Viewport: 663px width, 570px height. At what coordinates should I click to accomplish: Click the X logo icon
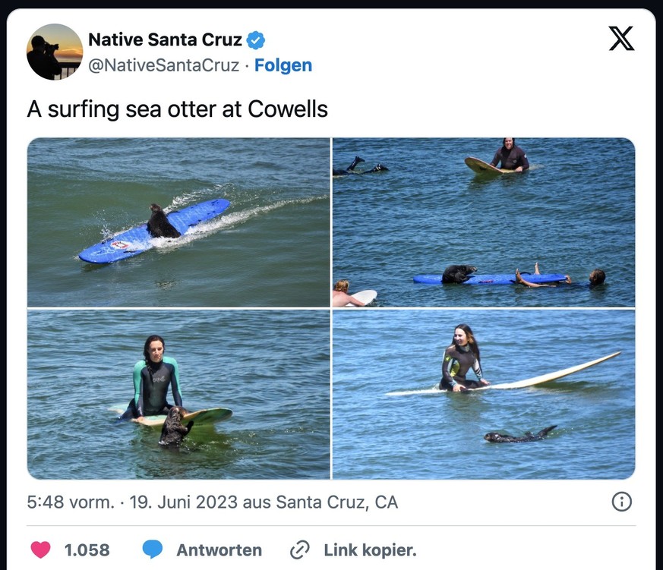click(x=621, y=39)
